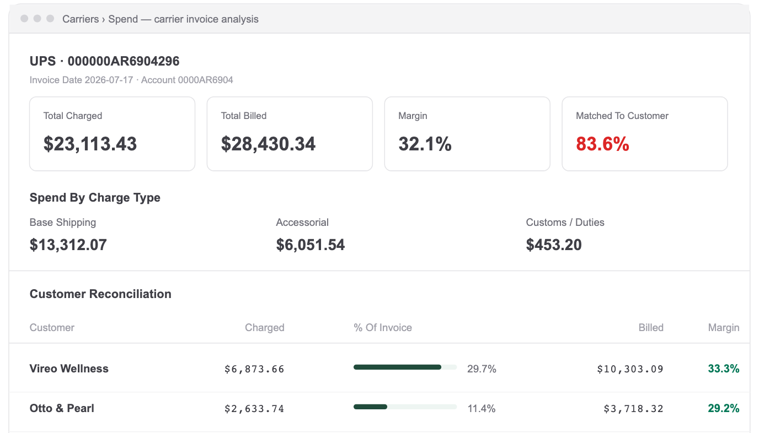Click the Otto & Pearl invoice share bar
The image size is (759, 433).
pos(405,407)
